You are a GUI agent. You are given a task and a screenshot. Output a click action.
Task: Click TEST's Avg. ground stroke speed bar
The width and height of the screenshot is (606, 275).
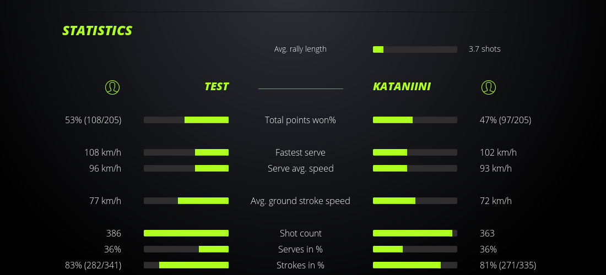click(x=186, y=201)
